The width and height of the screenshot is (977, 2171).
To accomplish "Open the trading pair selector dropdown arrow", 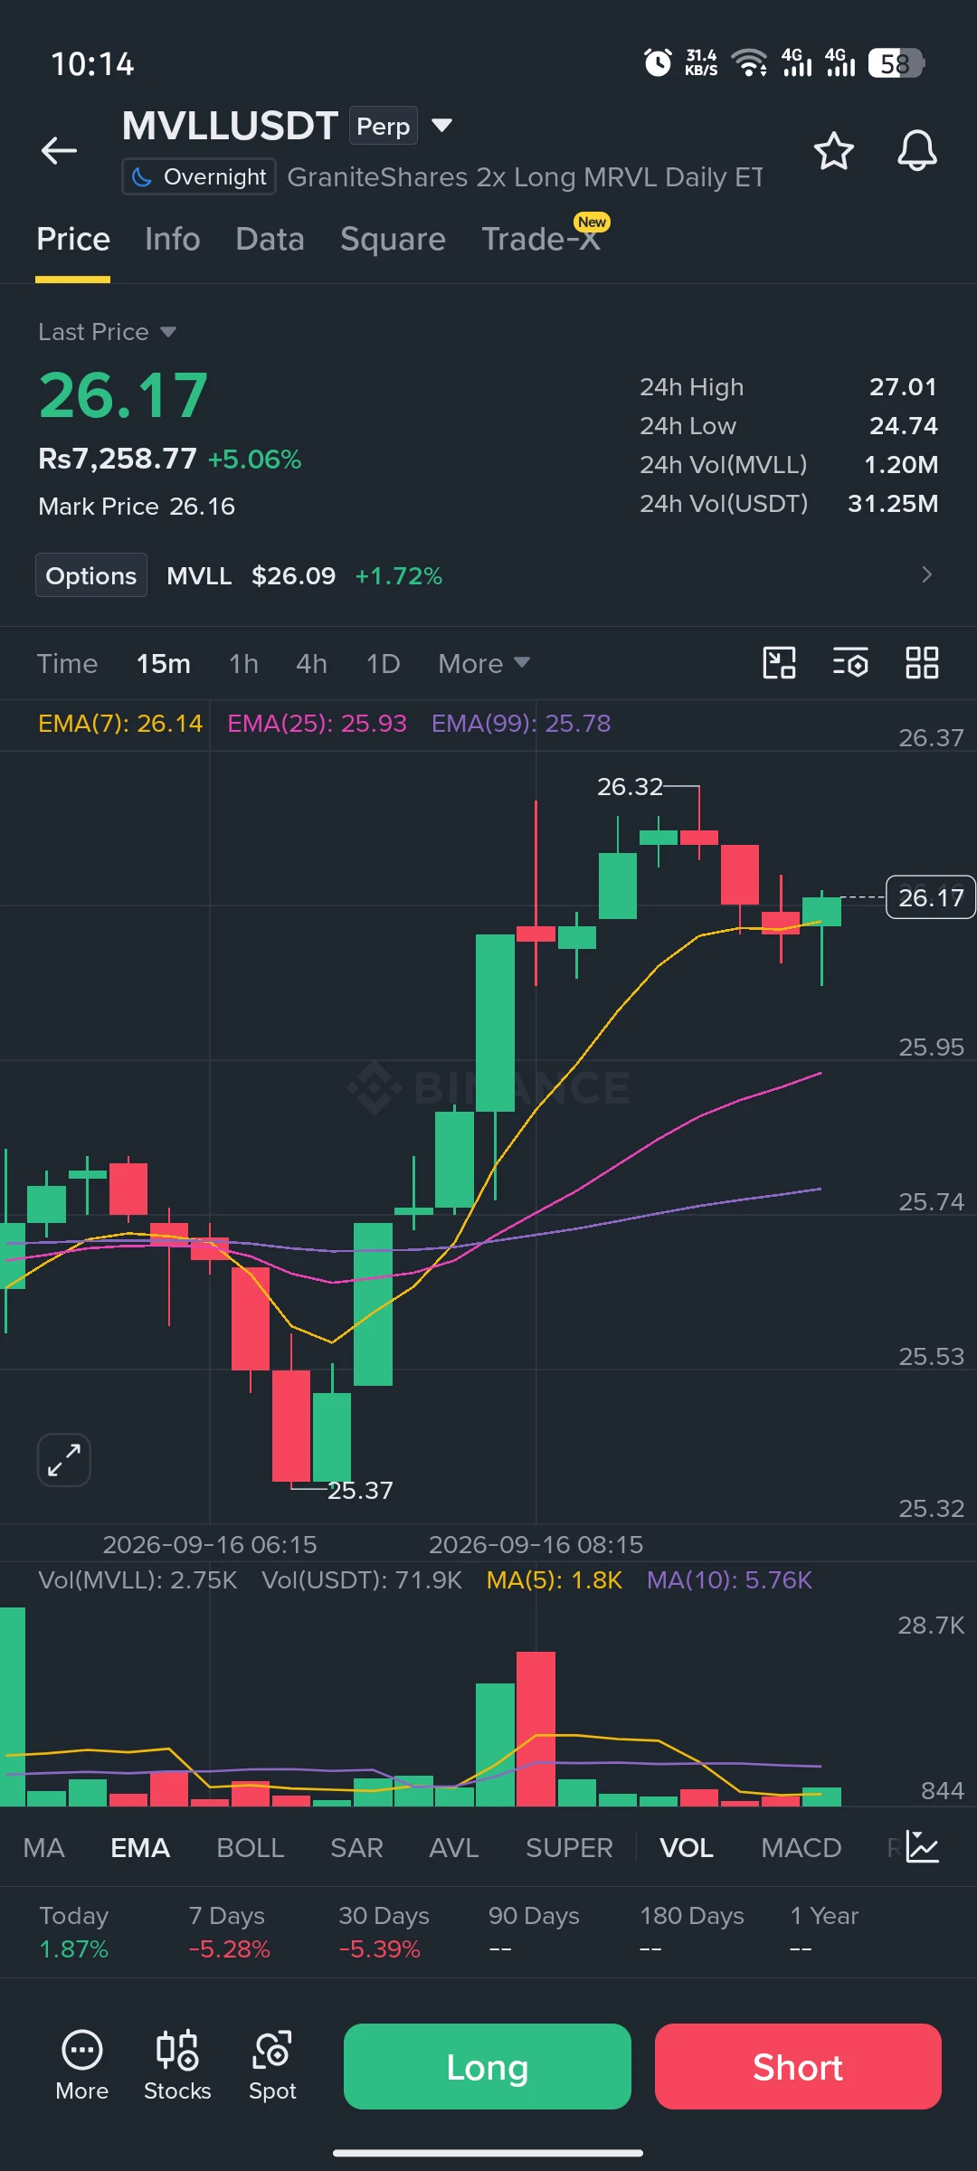I will pyautogui.click(x=441, y=126).
